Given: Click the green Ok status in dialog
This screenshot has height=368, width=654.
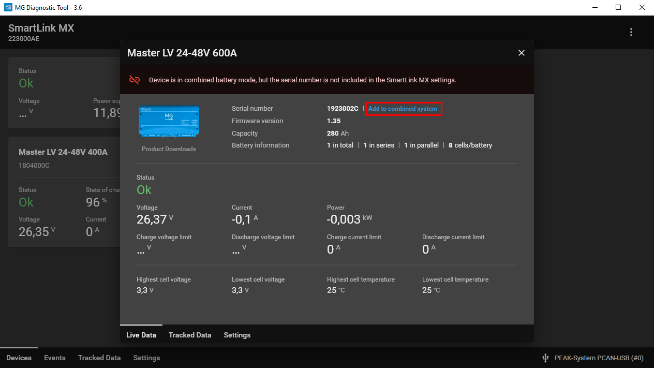Looking at the screenshot, I should pyautogui.click(x=144, y=190).
